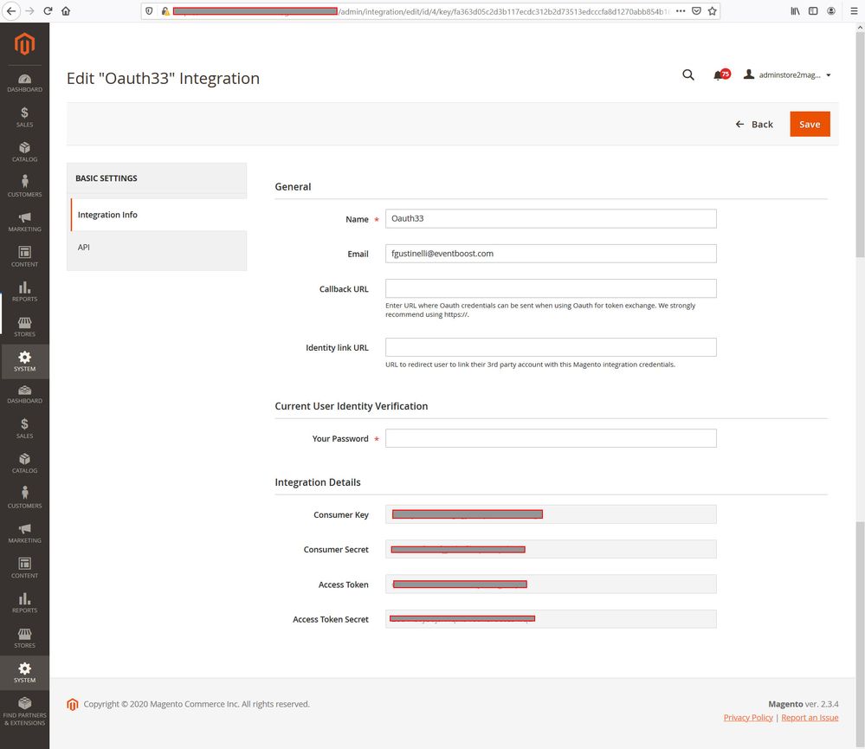Open the Privacy Policy link
The height and width of the screenshot is (749, 865).
point(748,718)
